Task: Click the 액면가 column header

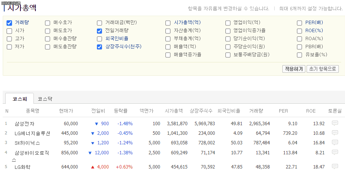Action: coord(146,111)
